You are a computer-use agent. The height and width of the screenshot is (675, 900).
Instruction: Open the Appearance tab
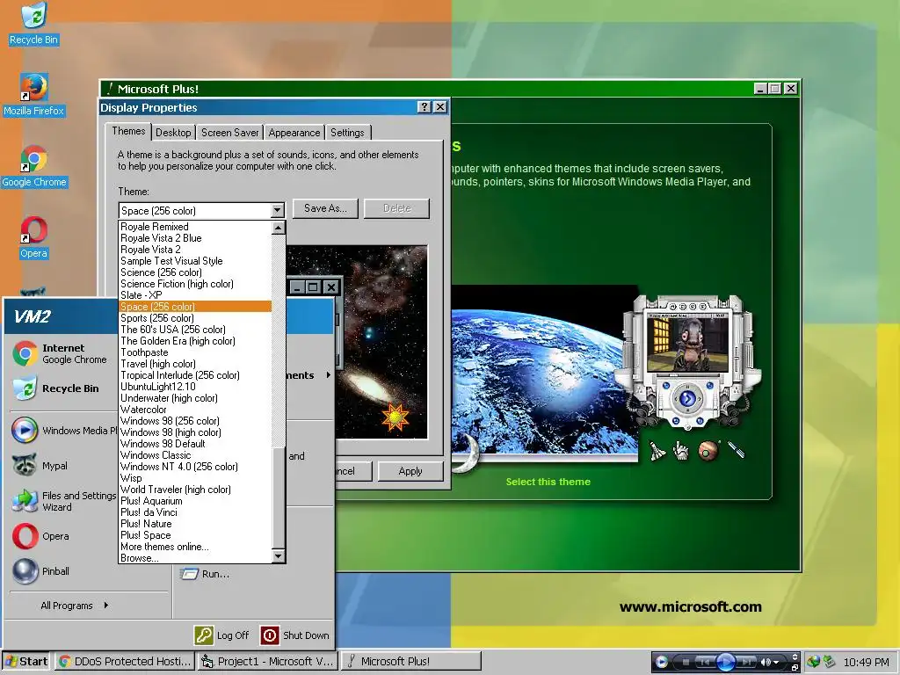pos(294,133)
